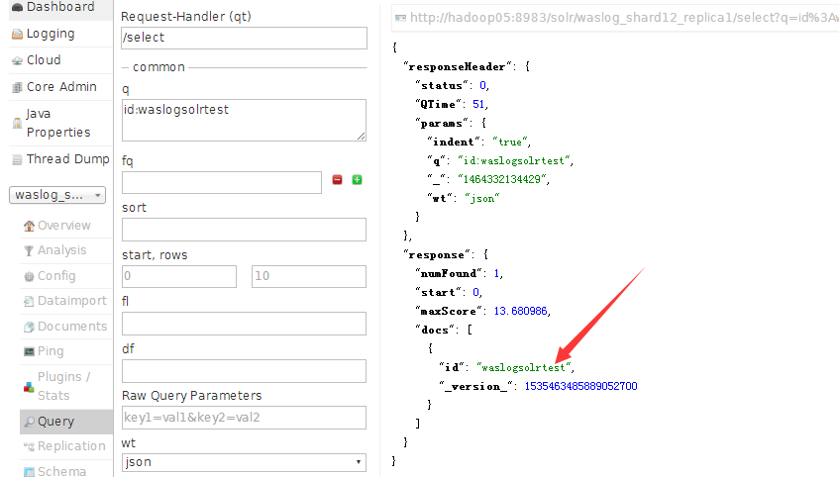Viewport: 839px width, 477px height.
Task: Click the Schema icon
Action: 29,472
